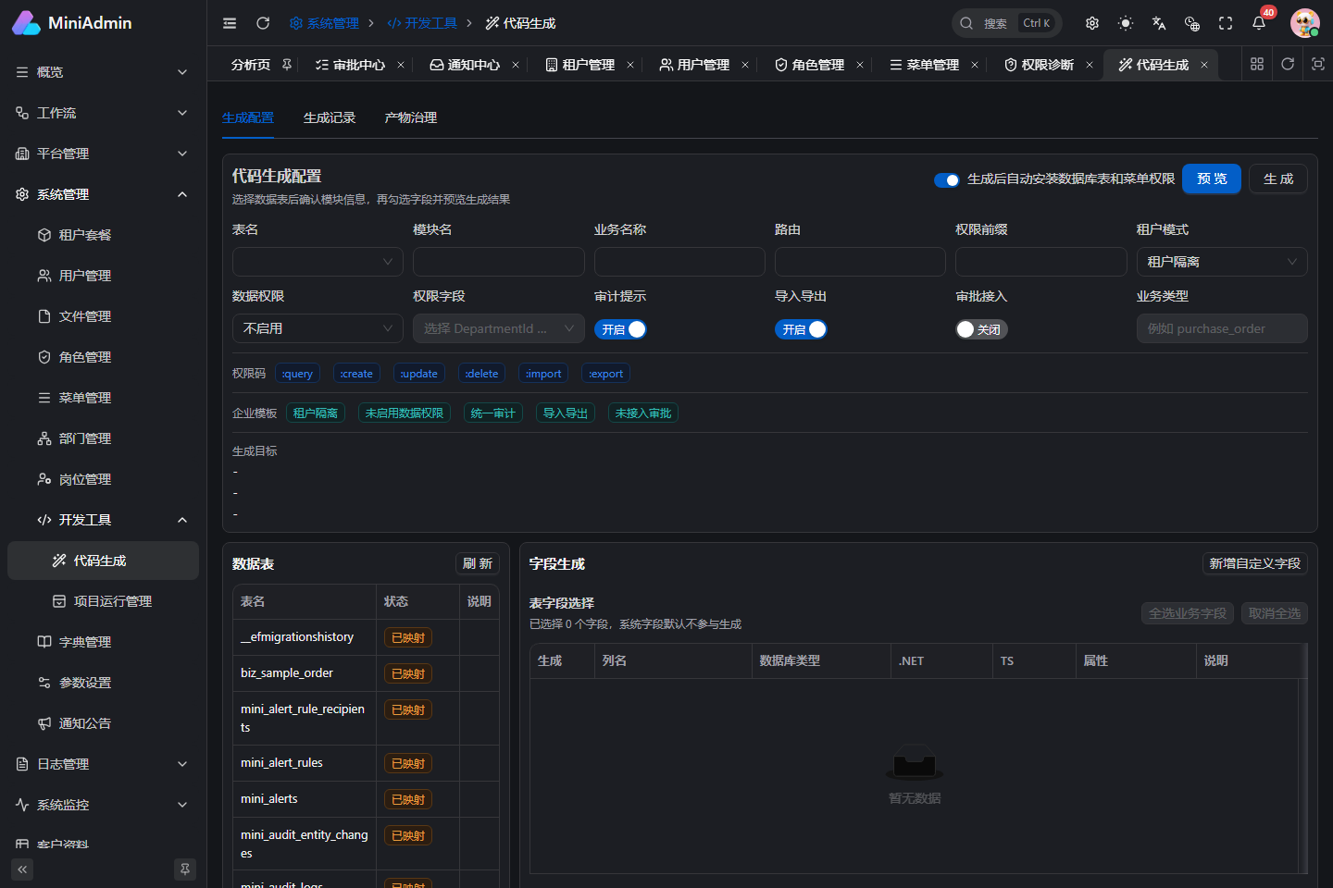
Task: Click the 新增自定义字段 button
Action: (x=1255, y=563)
